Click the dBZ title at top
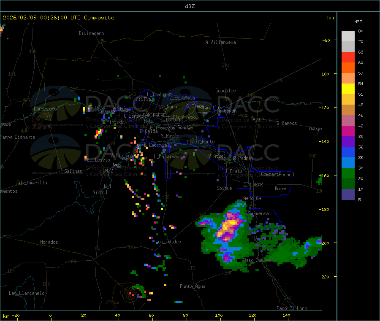This screenshot has height=321, width=380. coord(190,6)
